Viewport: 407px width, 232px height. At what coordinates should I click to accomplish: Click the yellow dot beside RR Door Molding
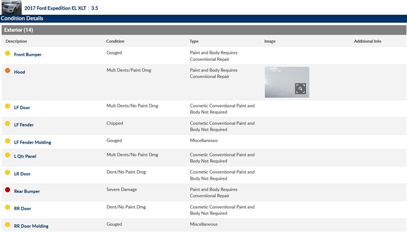tap(8, 225)
